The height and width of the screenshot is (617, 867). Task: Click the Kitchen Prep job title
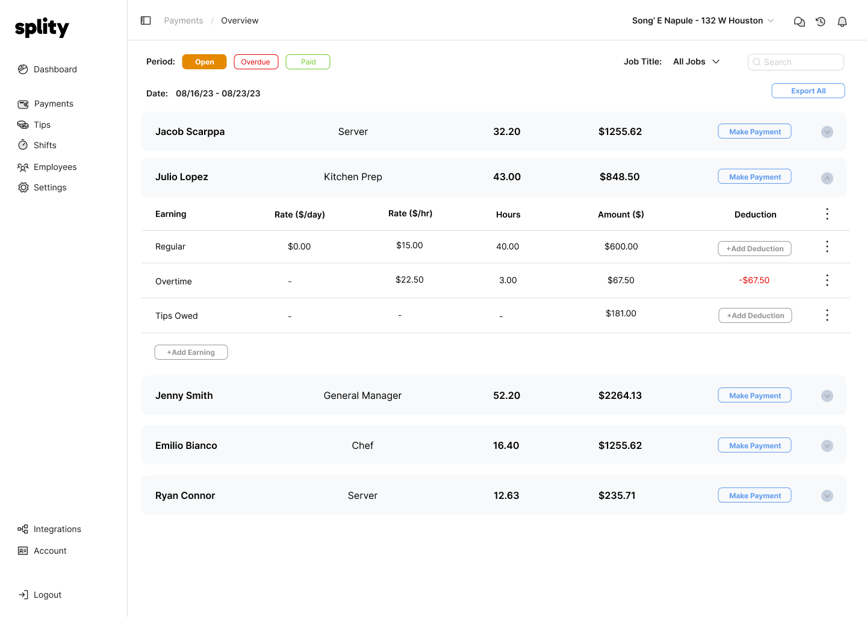tap(353, 177)
